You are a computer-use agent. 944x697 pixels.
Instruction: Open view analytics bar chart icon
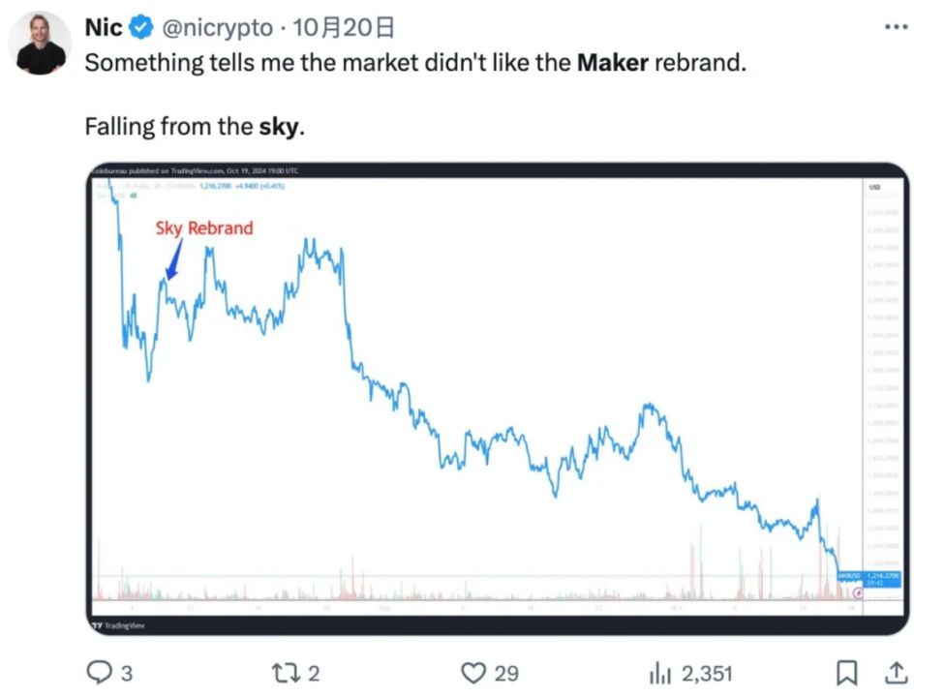click(x=659, y=672)
